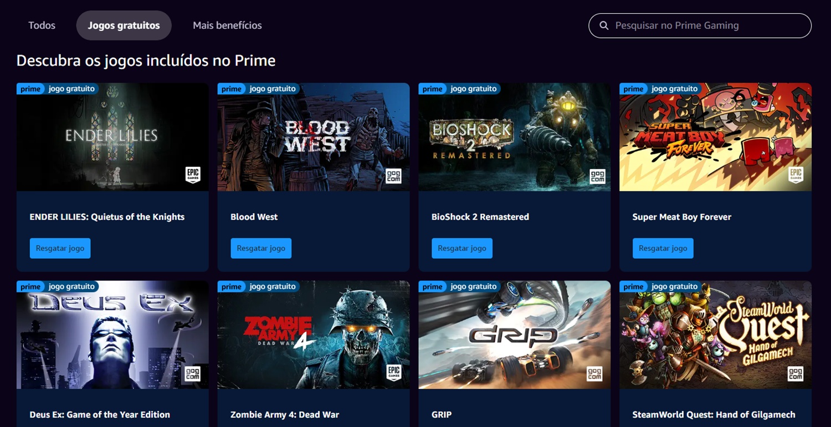The image size is (831, 427).
Task: Click the jogo gratuito label on Zombie Army 4
Action: point(273,287)
